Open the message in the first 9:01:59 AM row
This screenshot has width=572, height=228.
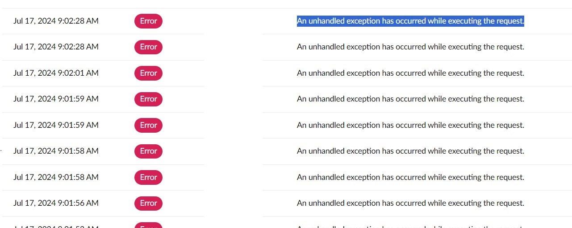410,99
